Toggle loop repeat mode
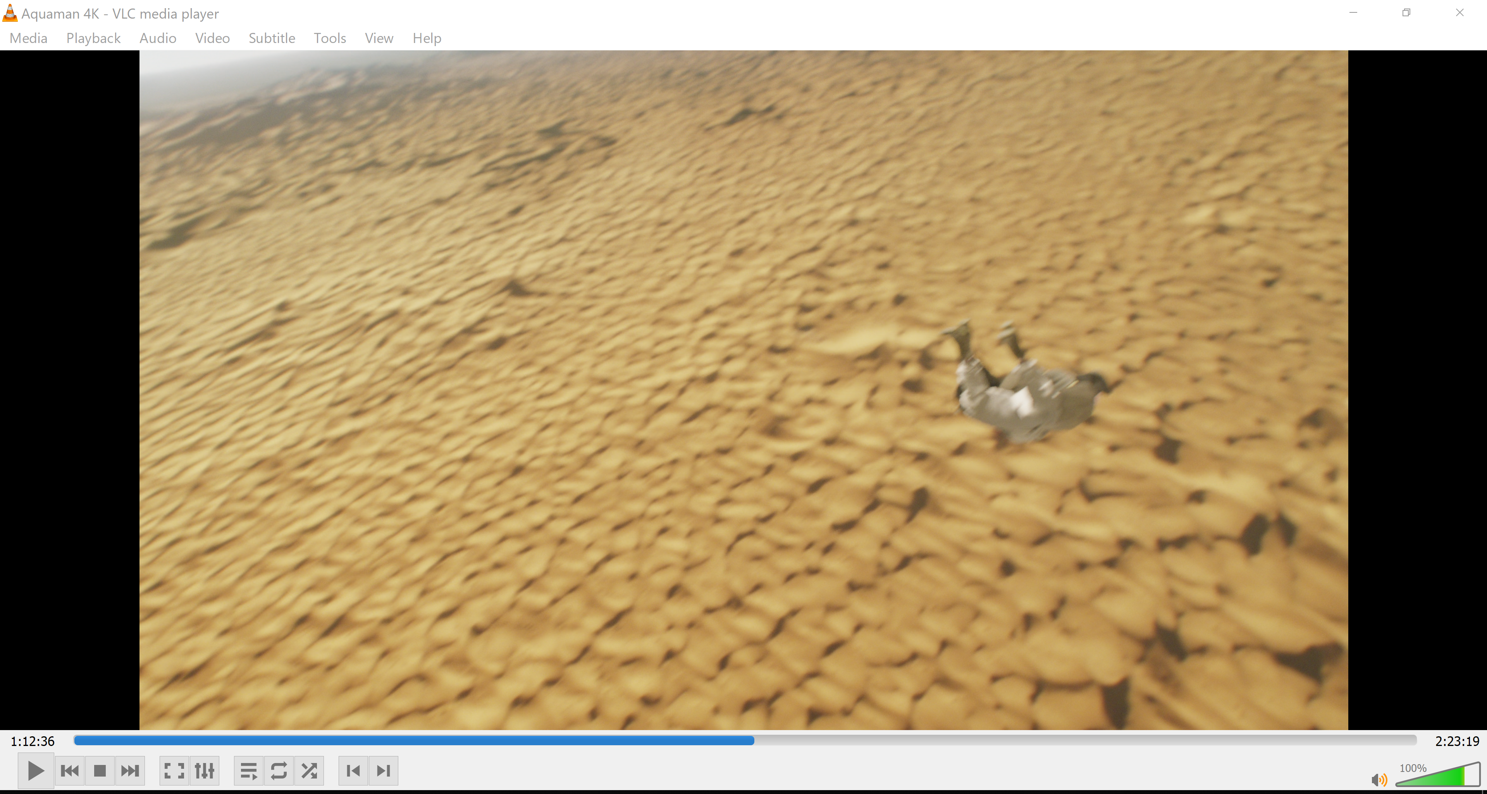1487x794 pixels. 279,770
